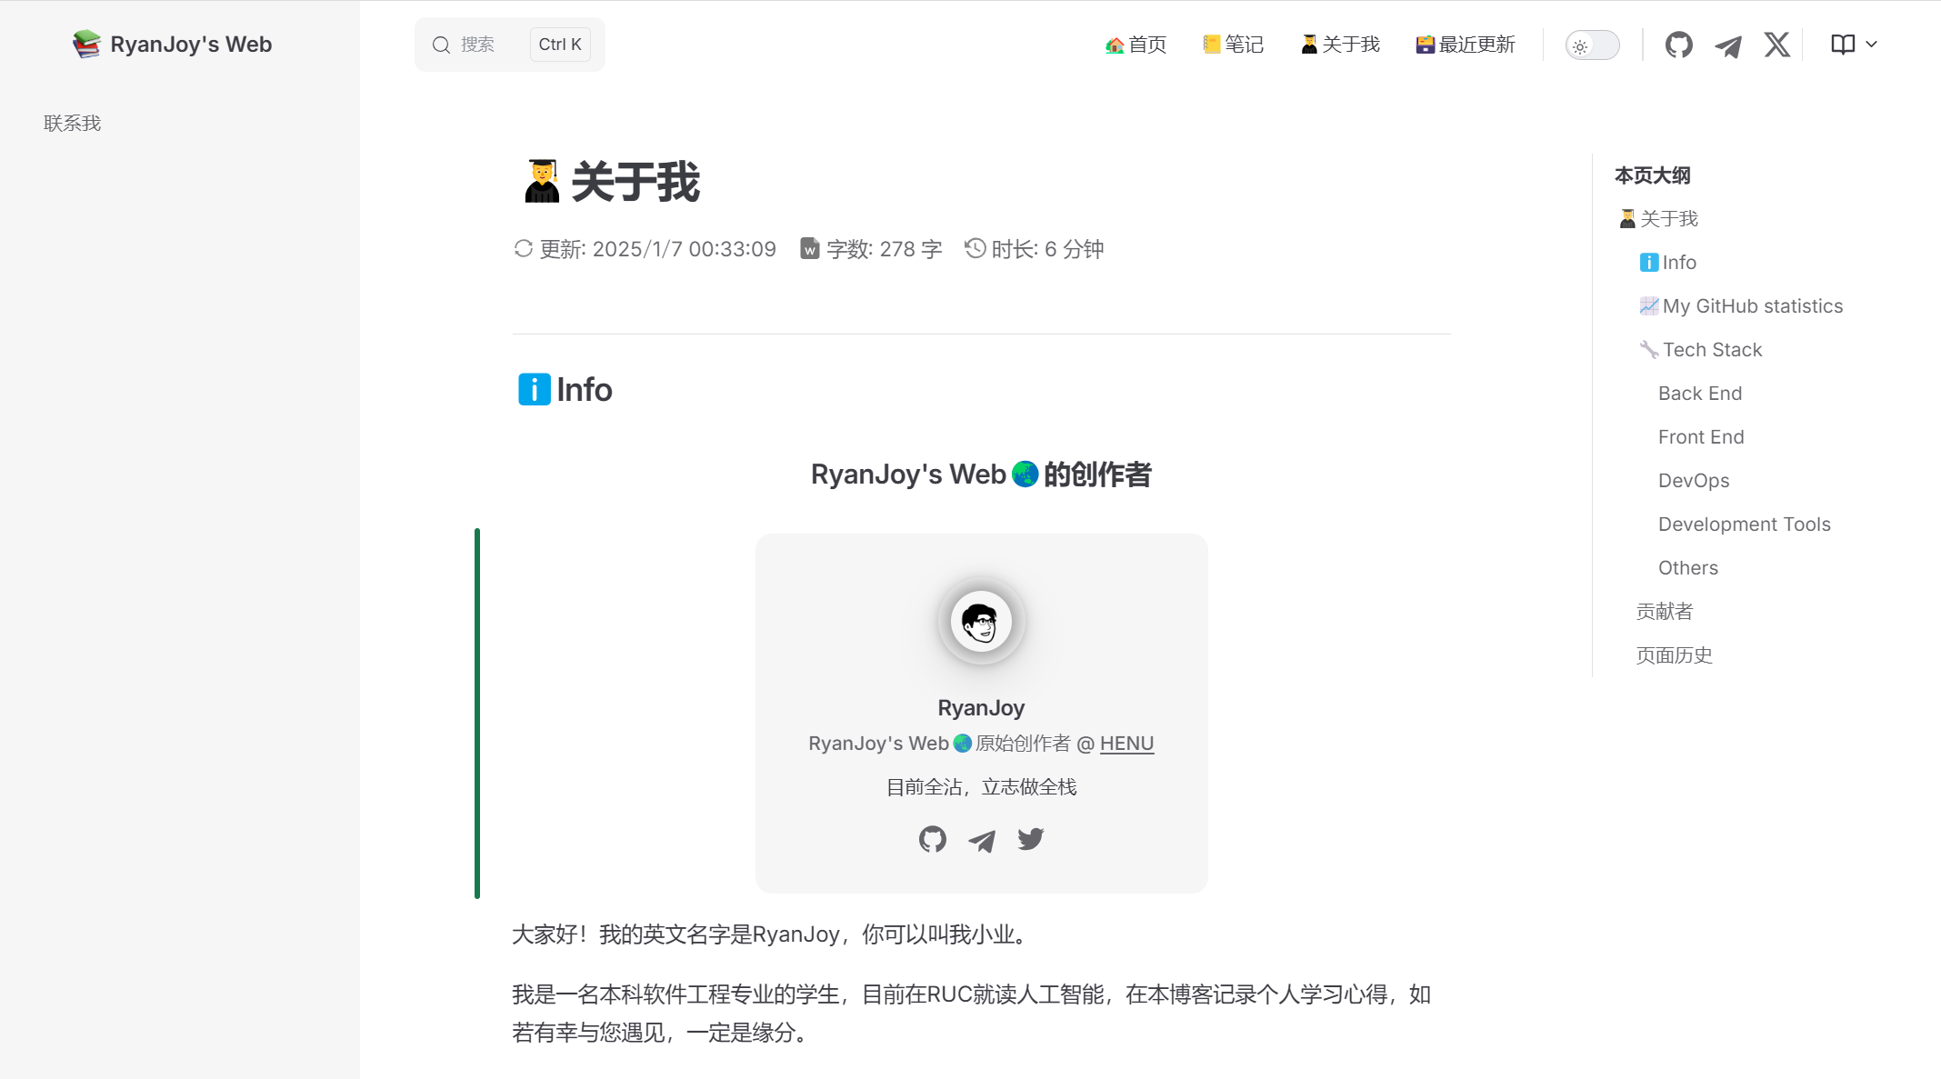Toggle the light/dark theme switch
1941x1079 pixels.
[1592, 45]
